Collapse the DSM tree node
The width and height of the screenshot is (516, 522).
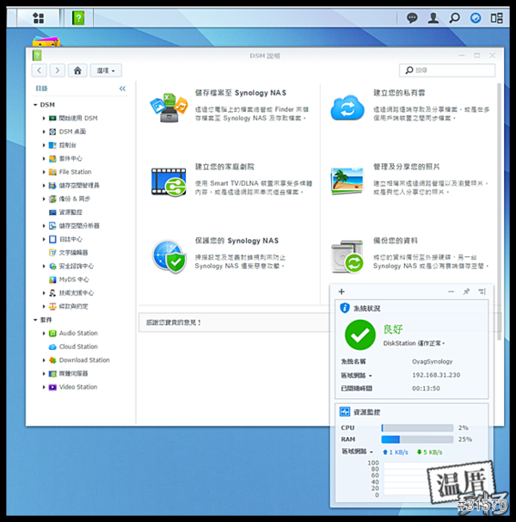35,105
